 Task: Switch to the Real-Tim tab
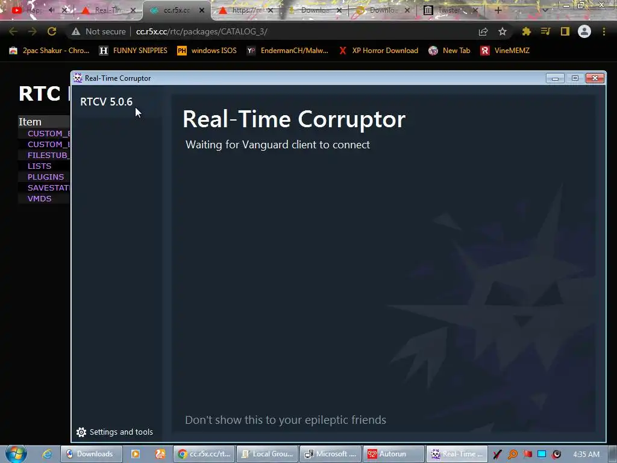(x=108, y=10)
